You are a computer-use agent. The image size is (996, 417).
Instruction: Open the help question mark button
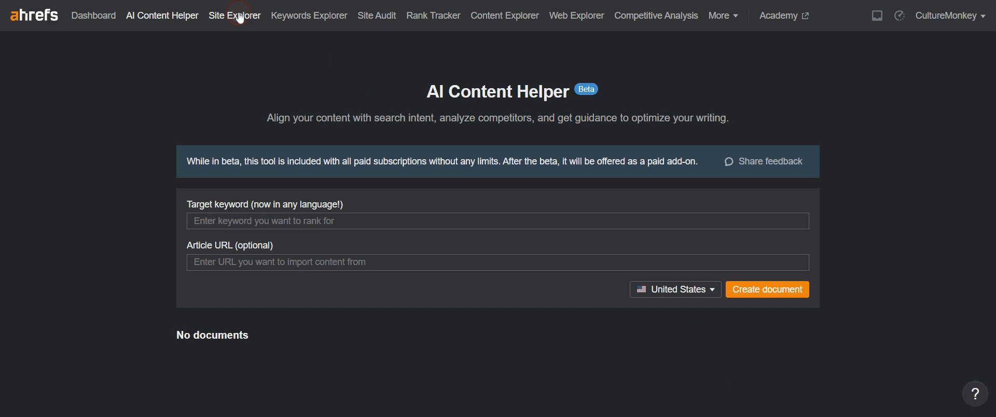pos(975,394)
